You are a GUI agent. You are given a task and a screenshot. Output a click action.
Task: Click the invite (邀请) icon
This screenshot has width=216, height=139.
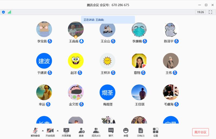point(82,132)
